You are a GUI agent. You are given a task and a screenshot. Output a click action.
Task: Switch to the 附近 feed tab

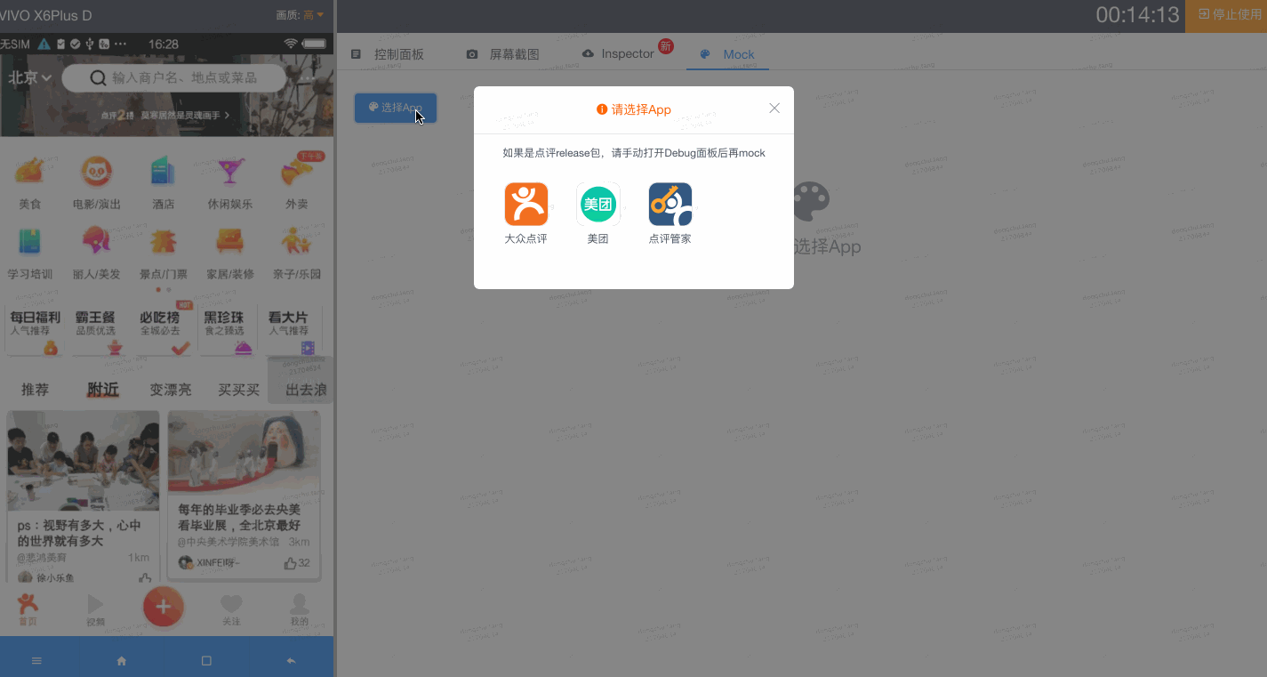pyautogui.click(x=102, y=390)
